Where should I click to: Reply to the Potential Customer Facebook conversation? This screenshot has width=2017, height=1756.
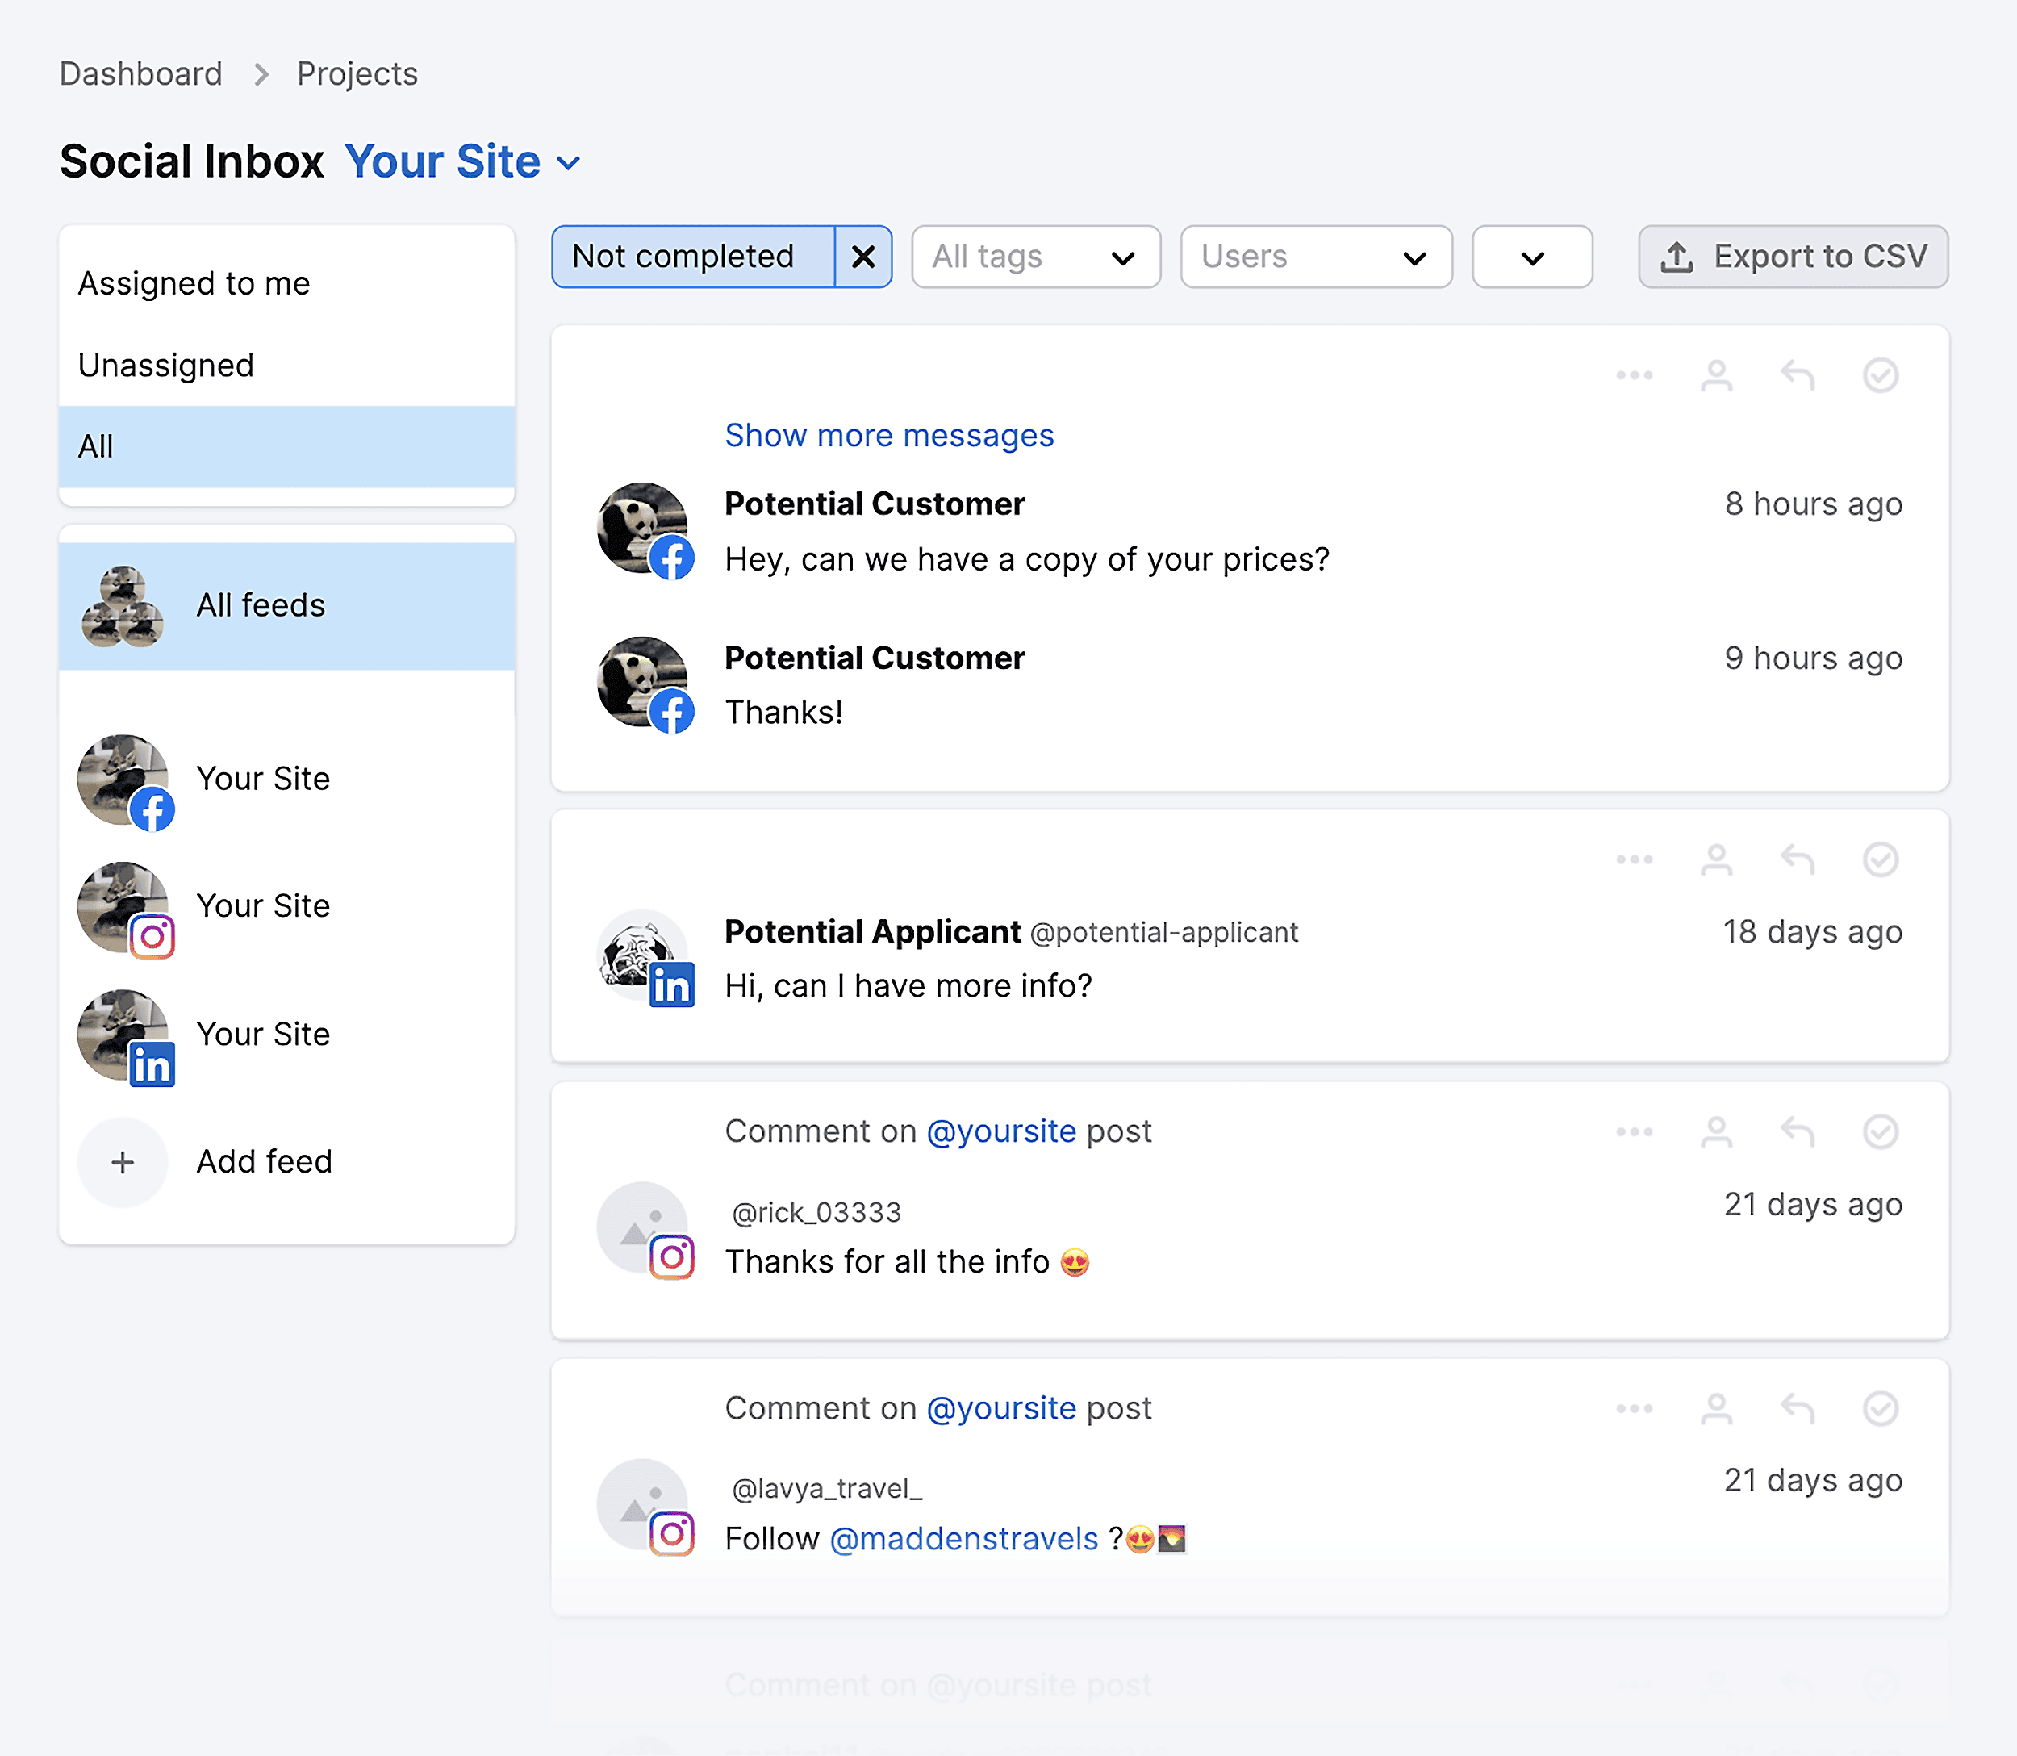1798,375
